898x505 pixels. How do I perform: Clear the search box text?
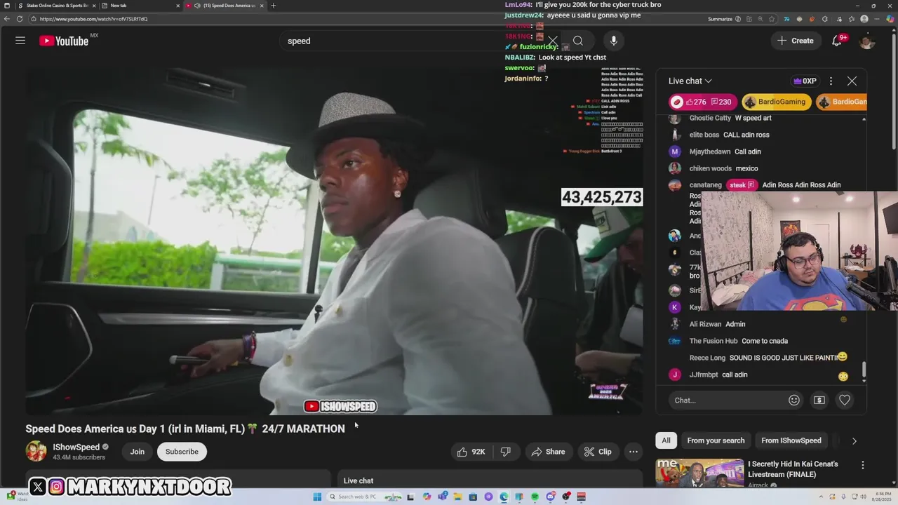click(553, 41)
